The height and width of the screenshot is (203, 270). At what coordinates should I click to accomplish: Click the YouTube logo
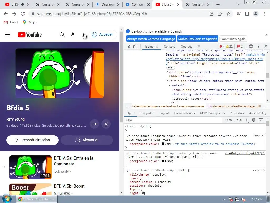coord(30,35)
